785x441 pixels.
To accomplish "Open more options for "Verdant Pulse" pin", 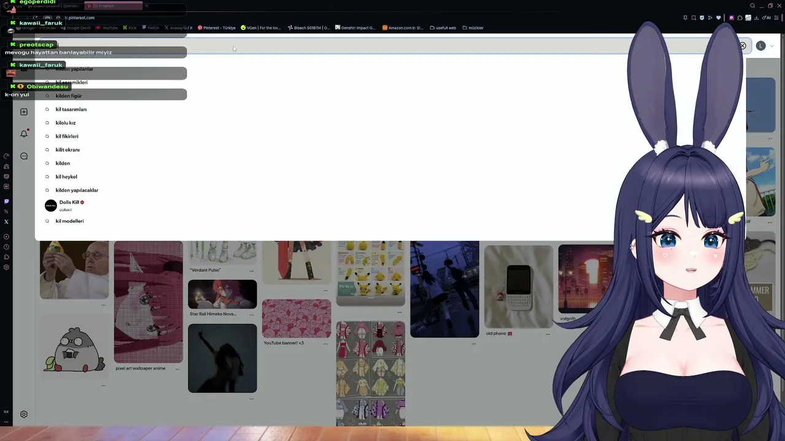I will point(251,270).
